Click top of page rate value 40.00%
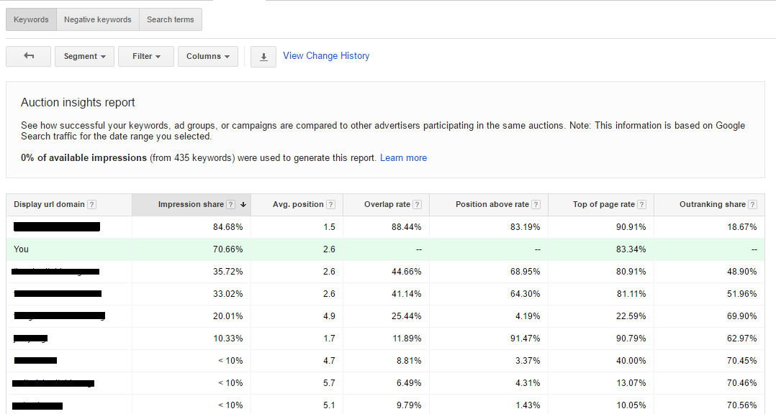 631,361
